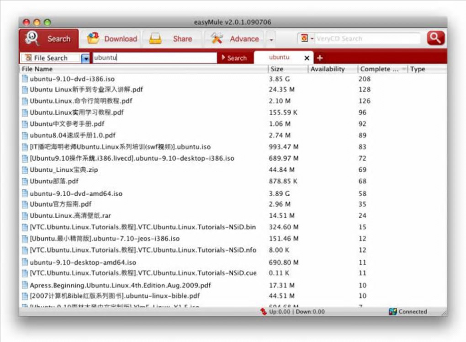Click file icon of Ubuntu_Linux zip row
Image resolution: width=466 pixels, height=342 pixels.
[x=25, y=170]
